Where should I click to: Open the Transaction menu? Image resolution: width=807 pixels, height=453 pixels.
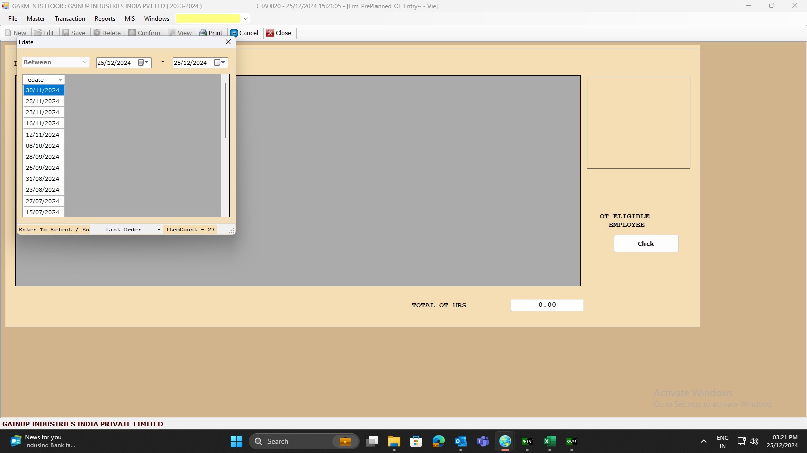tap(70, 19)
